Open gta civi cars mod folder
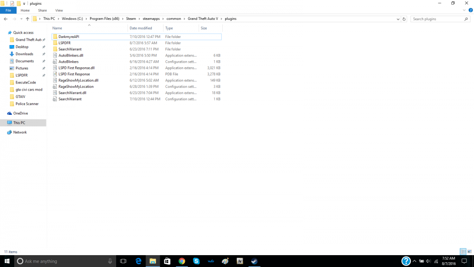This screenshot has width=474, height=267. click(29, 90)
